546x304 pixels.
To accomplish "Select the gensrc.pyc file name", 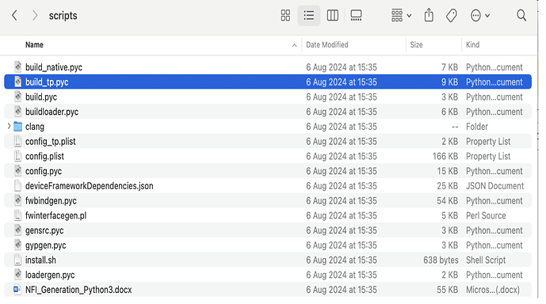I will click(x=44, y=230).
